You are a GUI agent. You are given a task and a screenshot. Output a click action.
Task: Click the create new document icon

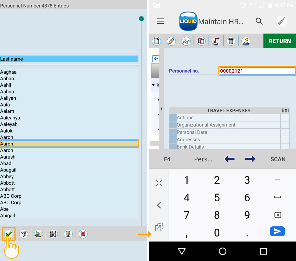pos(156,41)
